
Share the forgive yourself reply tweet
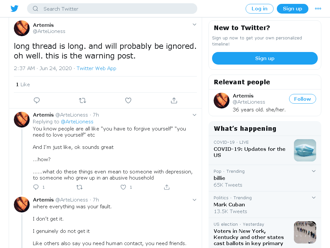(x=167, y=187)
